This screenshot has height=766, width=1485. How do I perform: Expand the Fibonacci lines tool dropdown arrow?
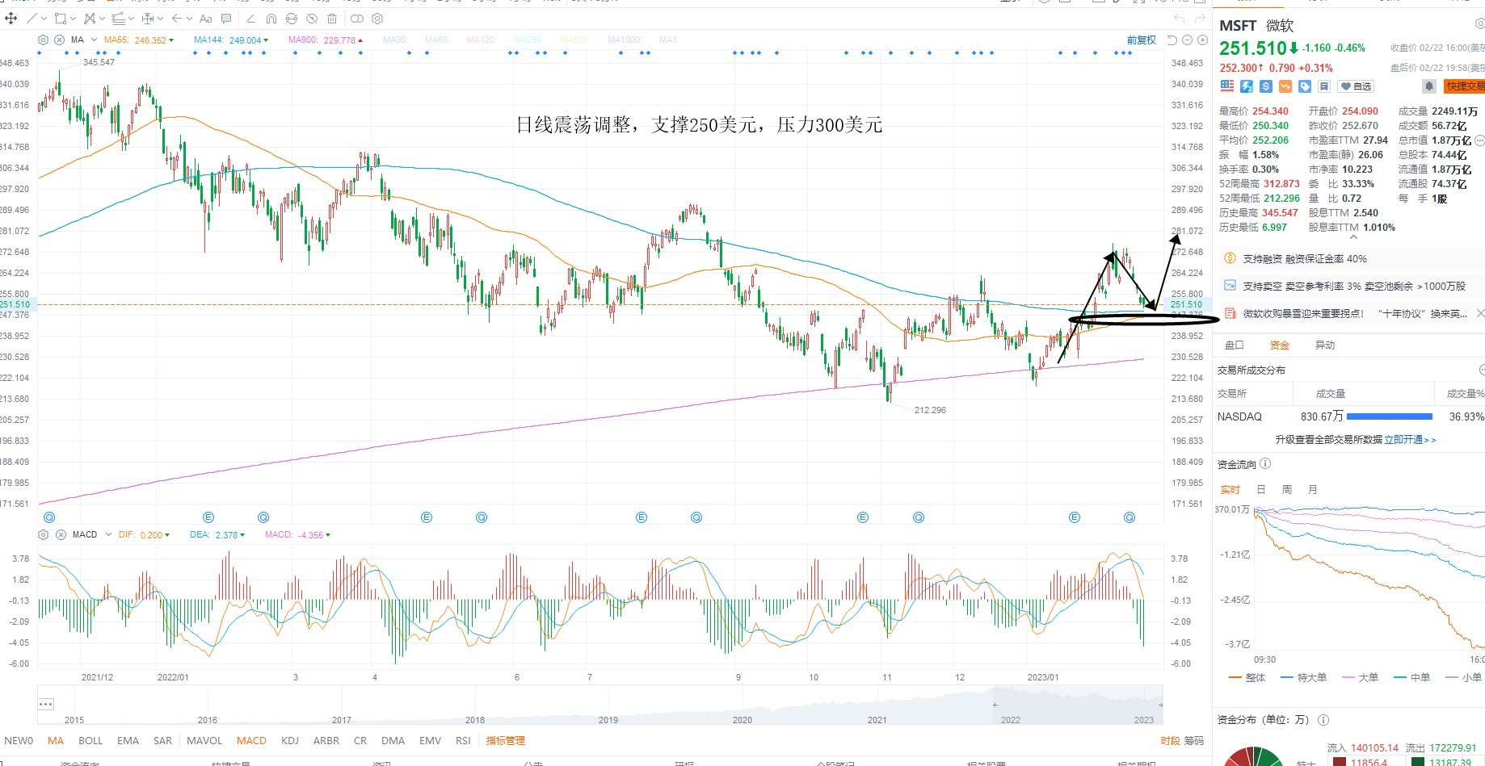[131, 19]
